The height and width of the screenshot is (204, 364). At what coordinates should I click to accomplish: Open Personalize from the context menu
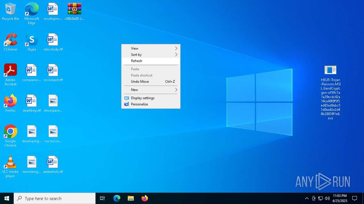(151, 104)
